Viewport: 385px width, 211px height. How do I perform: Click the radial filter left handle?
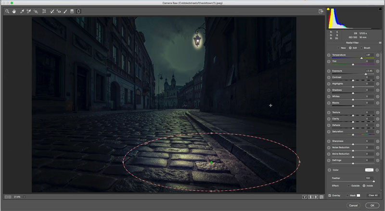[123, 162]
